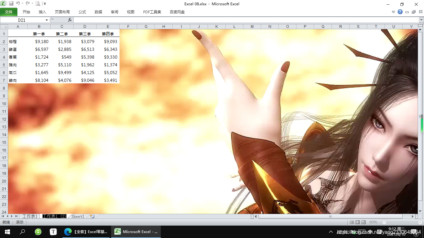Click the Name Box showing D21
424x238 pixels.
(22, 20)
